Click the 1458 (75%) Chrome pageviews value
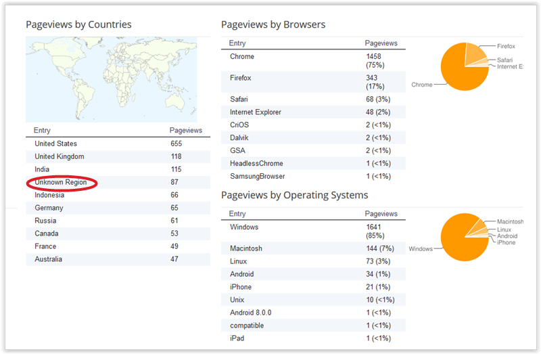The height and width of the screenshot is (354, 541). [375, 61]
